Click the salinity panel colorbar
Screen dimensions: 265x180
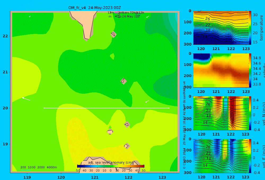250,70
